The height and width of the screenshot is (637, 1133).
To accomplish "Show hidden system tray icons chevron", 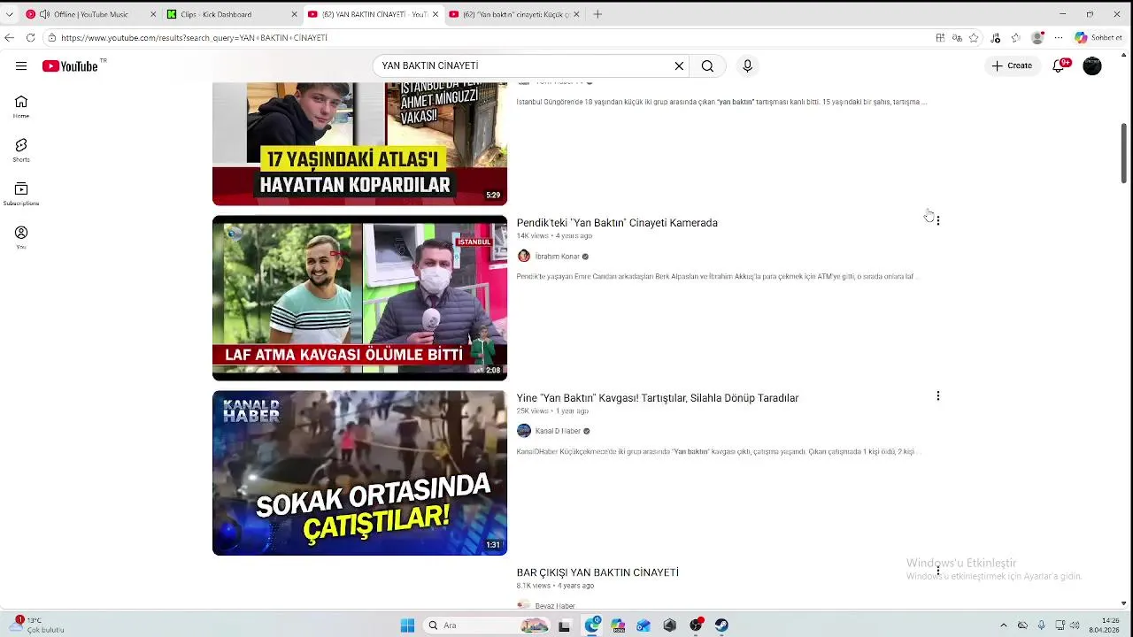I will pyautogui.click(x=1004, y=625).
